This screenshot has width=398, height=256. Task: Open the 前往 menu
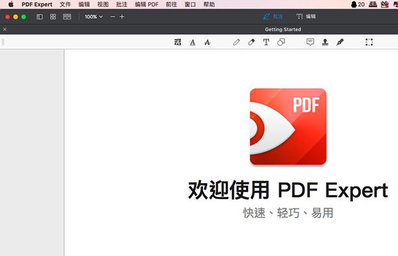[171, 5]
